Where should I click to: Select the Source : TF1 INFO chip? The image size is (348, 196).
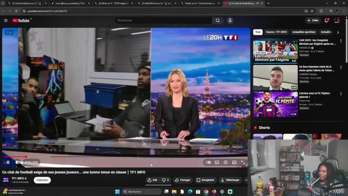pyautogui.click(x=276, y=32)
